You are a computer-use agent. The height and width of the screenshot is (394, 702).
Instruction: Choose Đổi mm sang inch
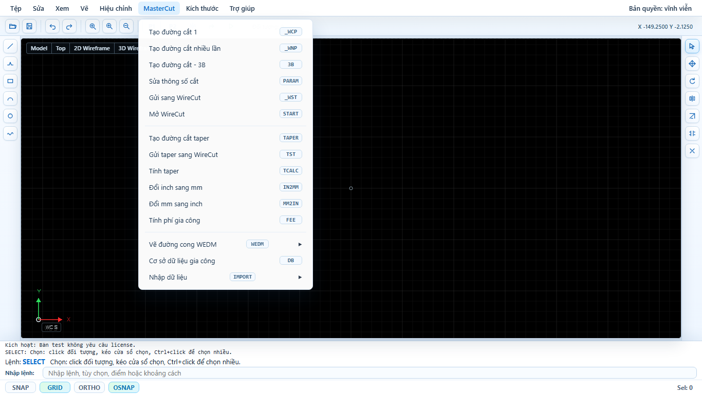[x=226, y=204]
